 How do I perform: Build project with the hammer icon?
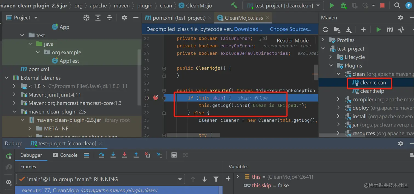(234, 5)
